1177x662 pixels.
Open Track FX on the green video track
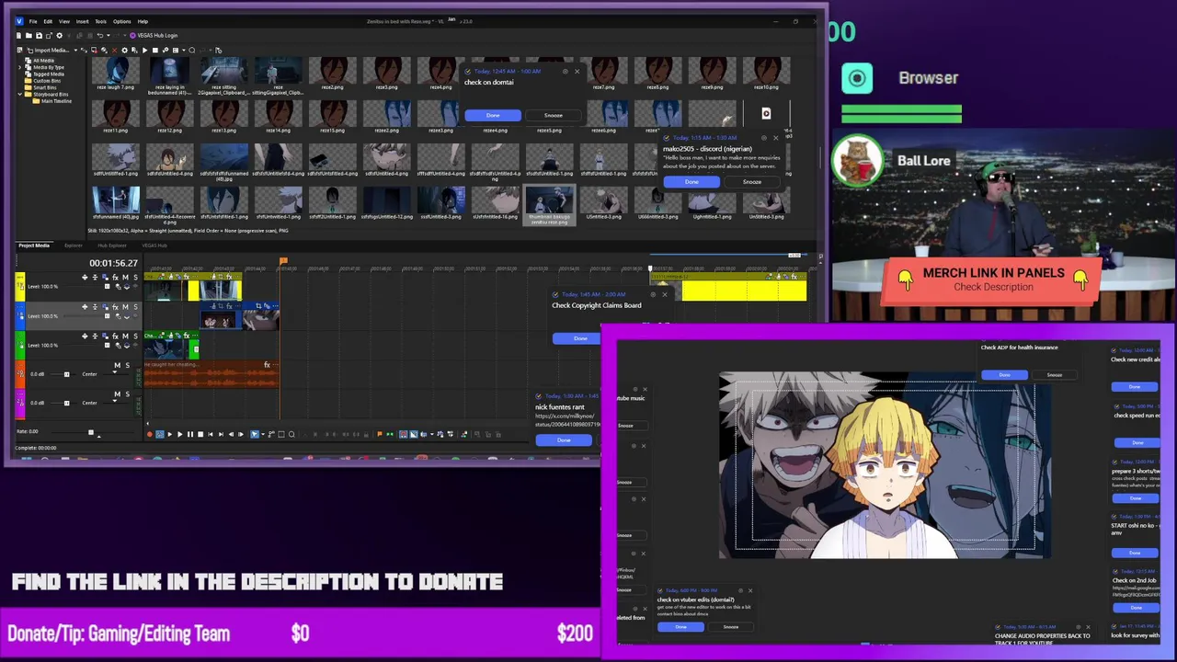[x=115, y=337]
